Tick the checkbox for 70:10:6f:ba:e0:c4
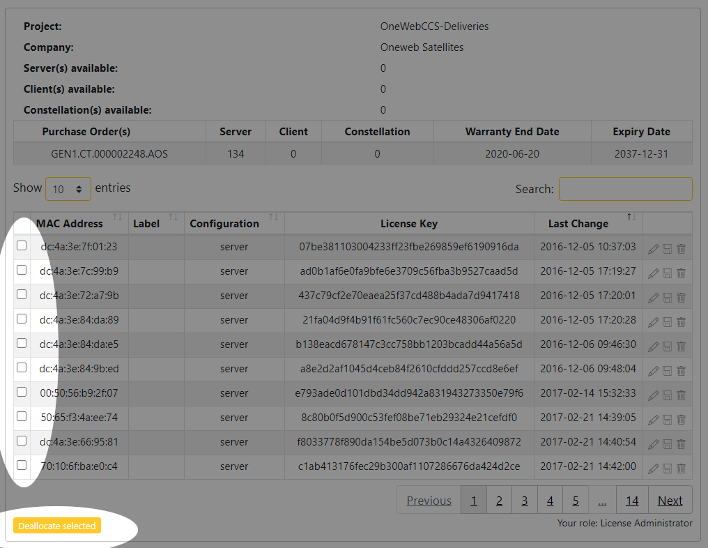This screenshot has height=548, width=708. pos(22,465)
